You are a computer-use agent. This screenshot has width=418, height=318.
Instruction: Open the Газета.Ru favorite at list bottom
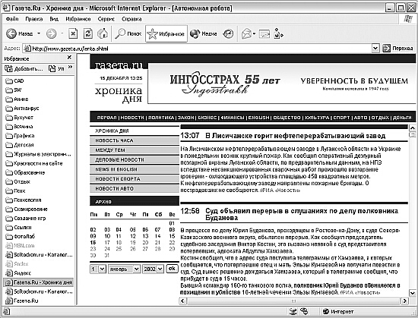click(x=22, y=301)
